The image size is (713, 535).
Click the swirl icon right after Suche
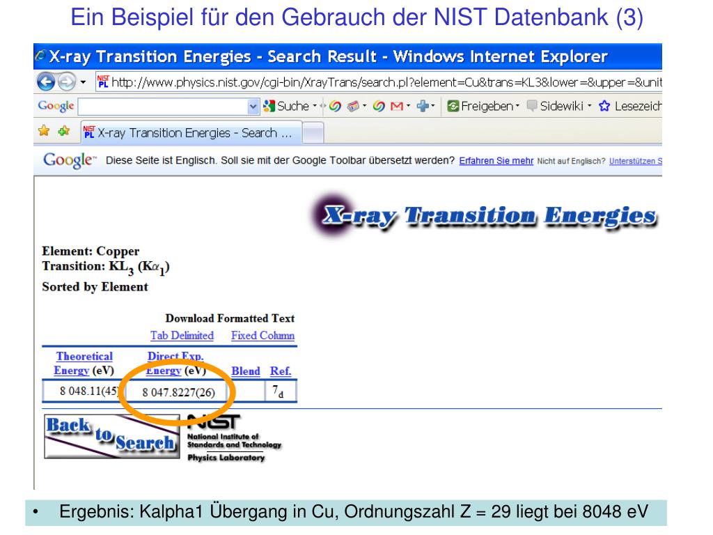coord(335,107)
